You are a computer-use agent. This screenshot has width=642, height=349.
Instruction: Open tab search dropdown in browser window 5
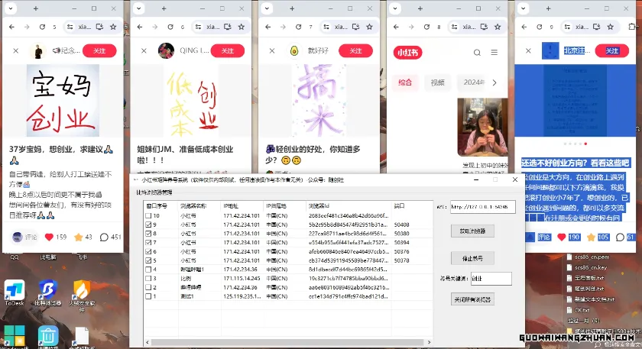point(11,8)
